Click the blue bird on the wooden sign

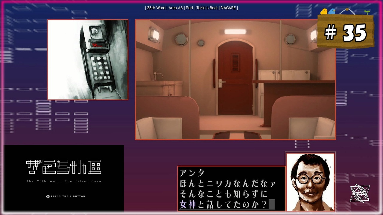332,11
